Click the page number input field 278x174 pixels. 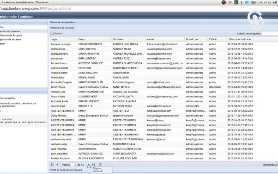tap(74, 165)
